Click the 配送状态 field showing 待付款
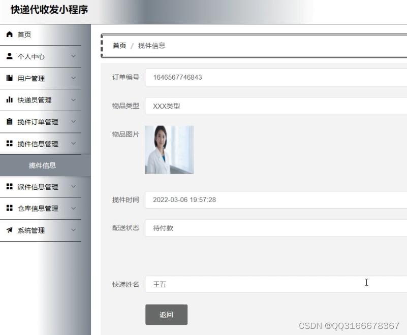The height and width of the screenshot is (335, 407). click(229, 228)
